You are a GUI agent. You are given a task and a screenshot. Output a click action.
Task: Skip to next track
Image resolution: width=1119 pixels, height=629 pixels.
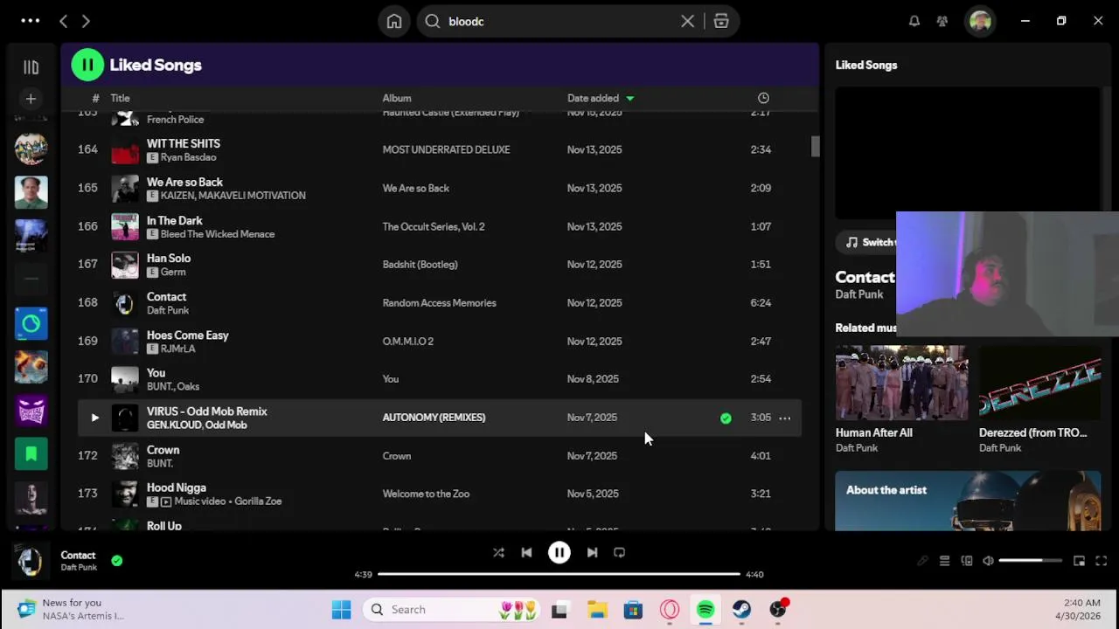(x=592, y=552)
